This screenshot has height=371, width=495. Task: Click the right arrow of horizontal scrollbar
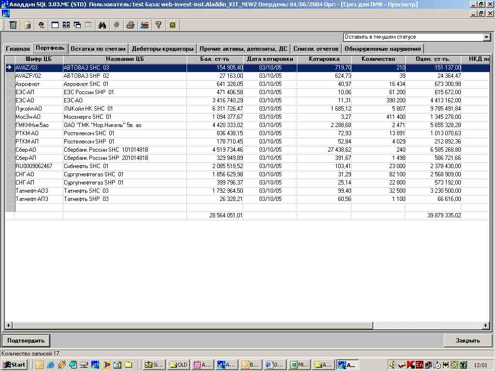486,325
